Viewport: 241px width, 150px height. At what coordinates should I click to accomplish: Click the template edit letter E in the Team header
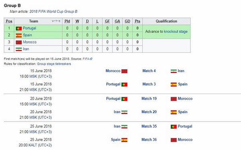pyautogui.click(x=59, y=21)
